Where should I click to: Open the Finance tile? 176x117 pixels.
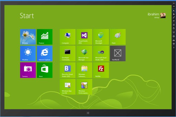45,37
